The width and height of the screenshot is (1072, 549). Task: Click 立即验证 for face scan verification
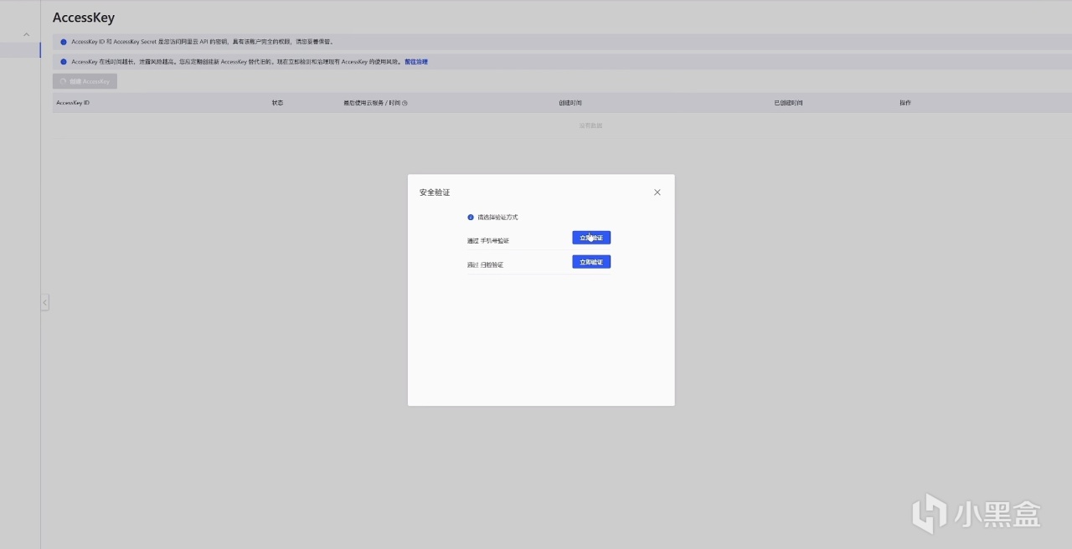591,262
